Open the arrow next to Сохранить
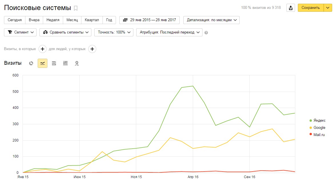 [328, 8]
